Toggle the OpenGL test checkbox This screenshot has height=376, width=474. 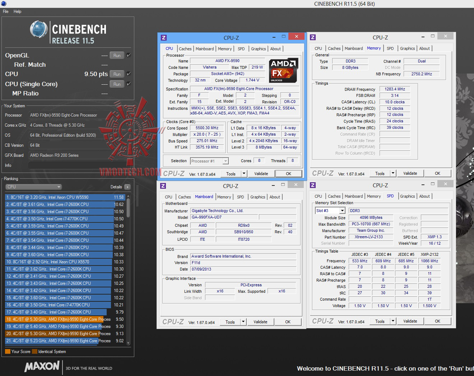click(x=129, y=55)
